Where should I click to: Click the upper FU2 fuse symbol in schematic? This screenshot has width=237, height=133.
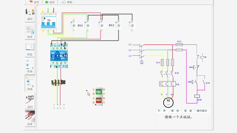[179, 45]
